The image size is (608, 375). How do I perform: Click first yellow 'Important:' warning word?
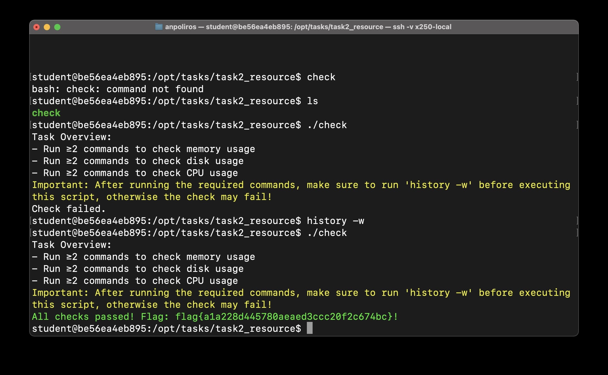click(x=60, y=185)
